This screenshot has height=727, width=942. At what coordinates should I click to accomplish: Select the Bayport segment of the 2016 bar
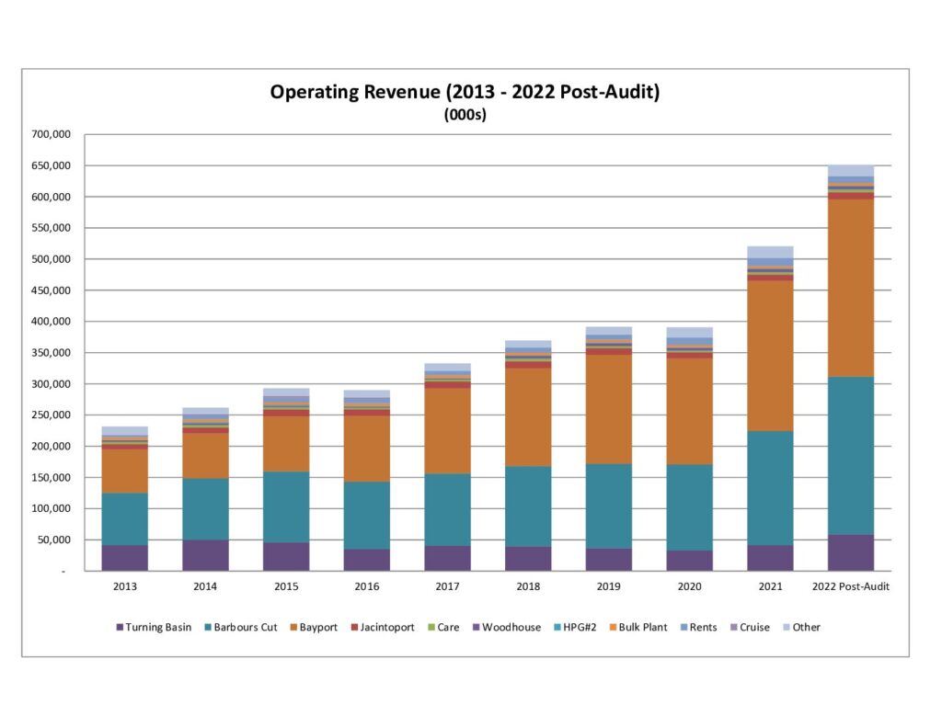coord(367,449)
